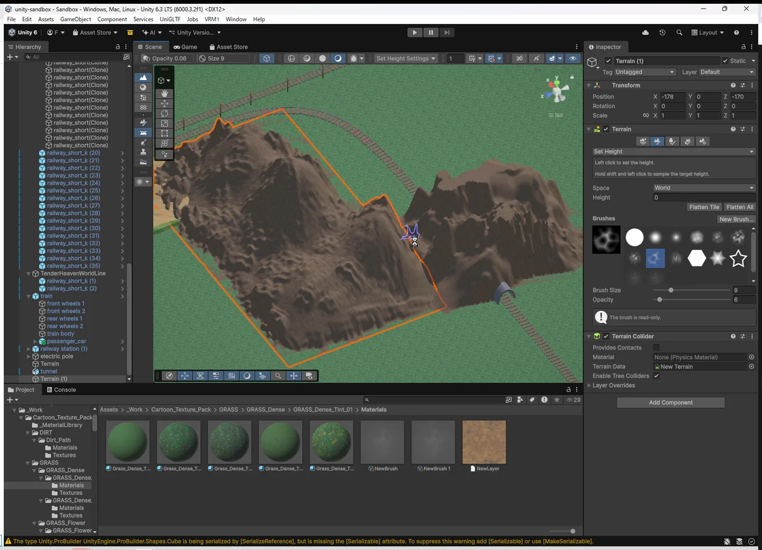Viewport: 762px width, 550px height.
Task: Toggle the Static checkbox for Terrain (1)
Action: [726, 61]
